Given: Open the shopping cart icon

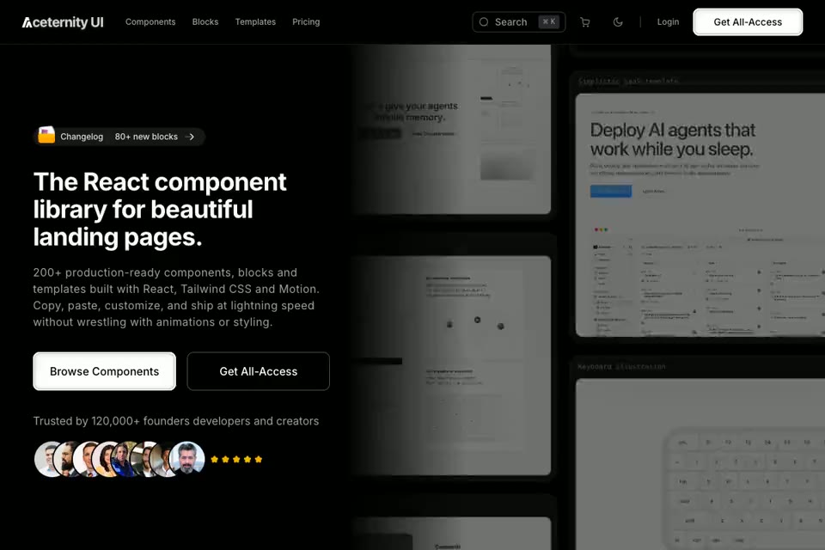Looking at the screenshot, I should pyautogui.click(x=585, y=22).
